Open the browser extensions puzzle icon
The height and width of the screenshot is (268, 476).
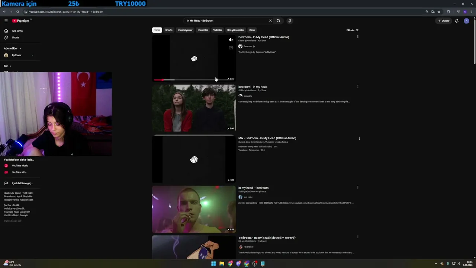pyautogui.click(x=448, y=12)
